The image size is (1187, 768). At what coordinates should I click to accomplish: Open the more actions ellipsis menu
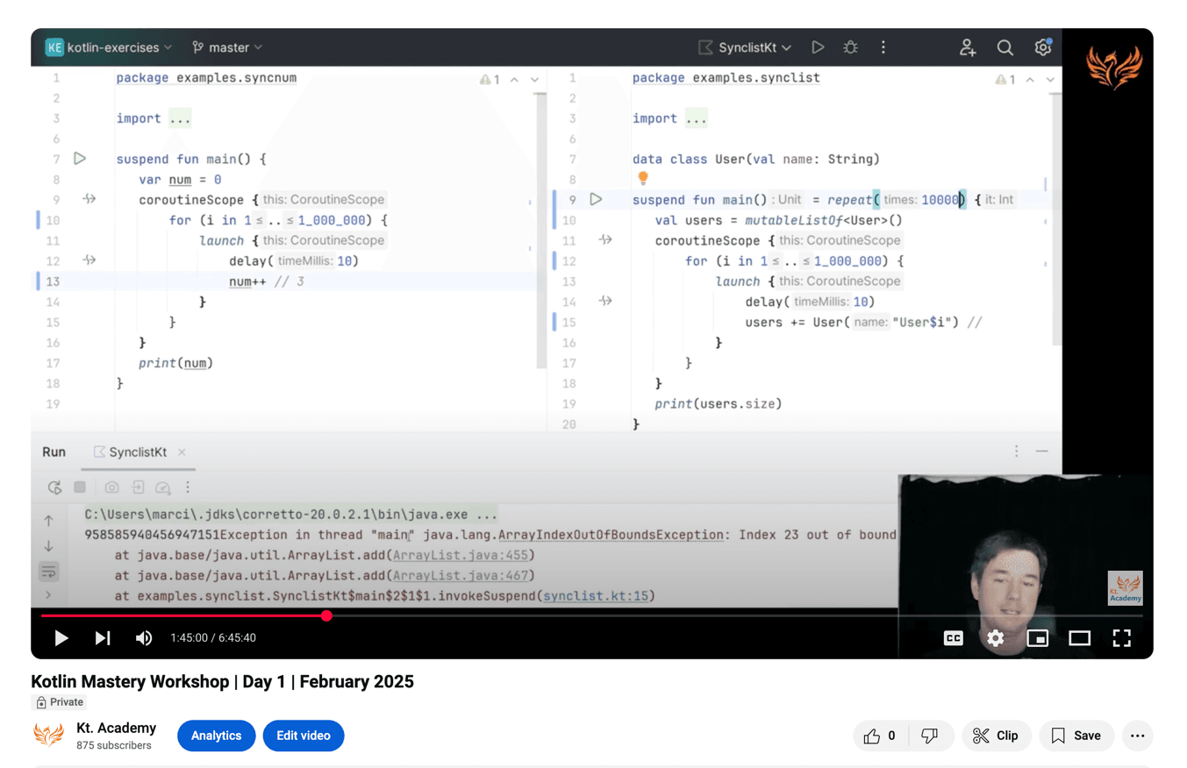point(1138,736)
